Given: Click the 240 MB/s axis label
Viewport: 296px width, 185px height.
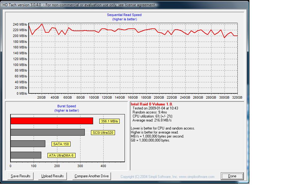Looking at the screenshot, I should tap(20, 24).
